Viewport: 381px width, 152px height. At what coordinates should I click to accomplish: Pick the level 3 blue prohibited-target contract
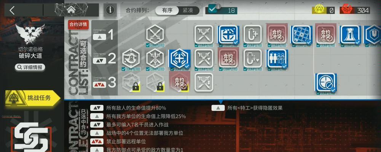325,82
